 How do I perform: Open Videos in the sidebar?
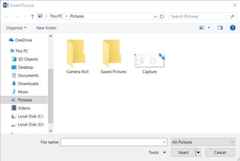point(21,108)
